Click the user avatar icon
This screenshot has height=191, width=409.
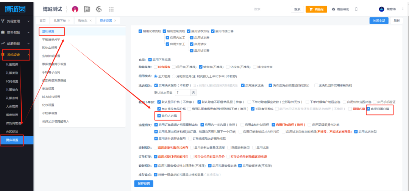tap(382, 9)
